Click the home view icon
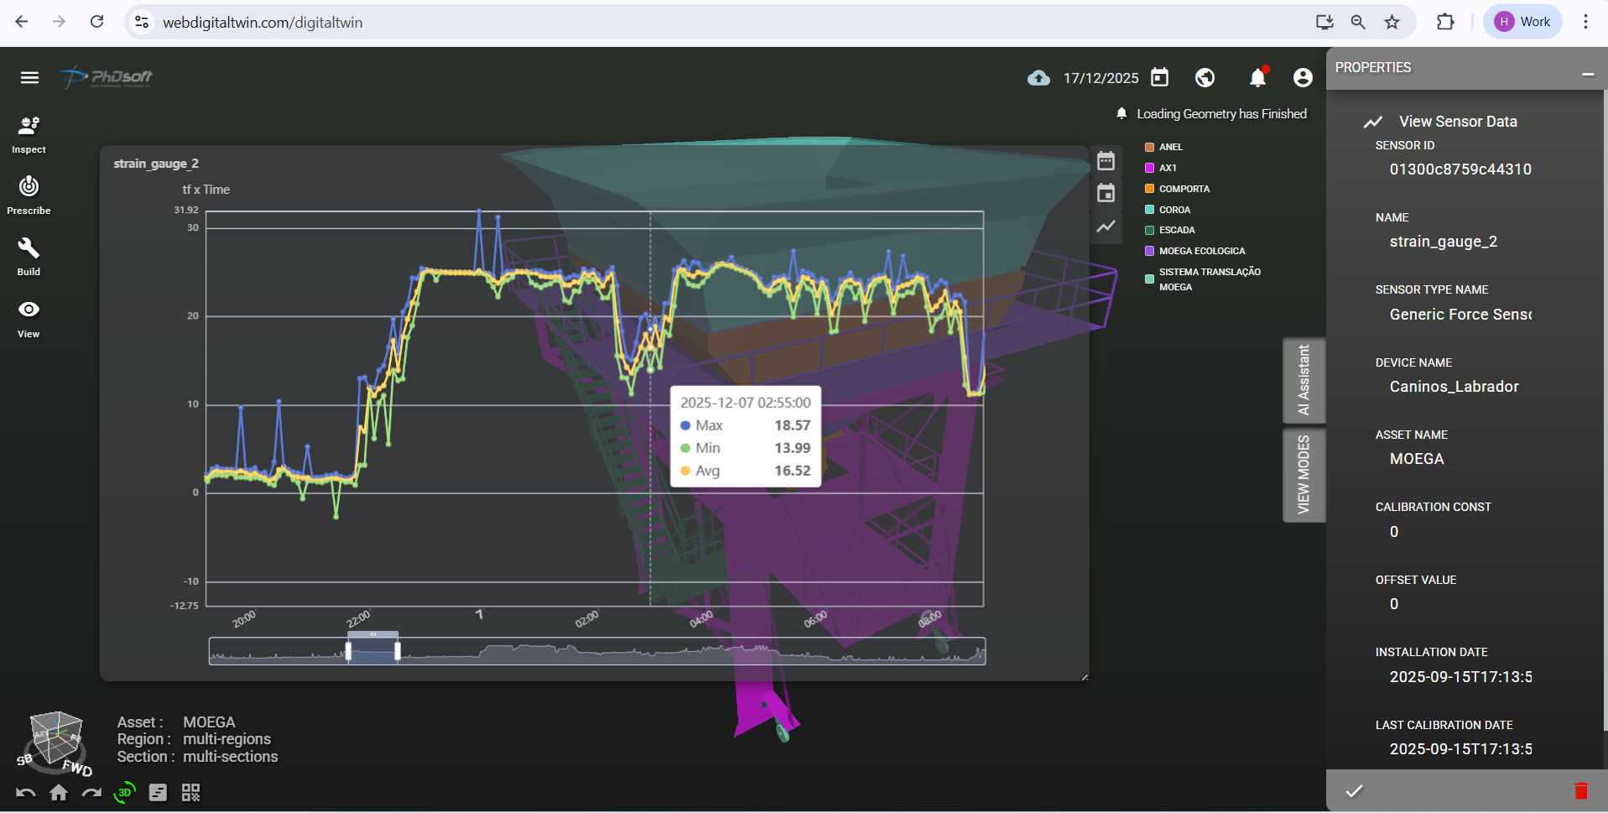Screen dimensions: 1608x813 [59, 793]
